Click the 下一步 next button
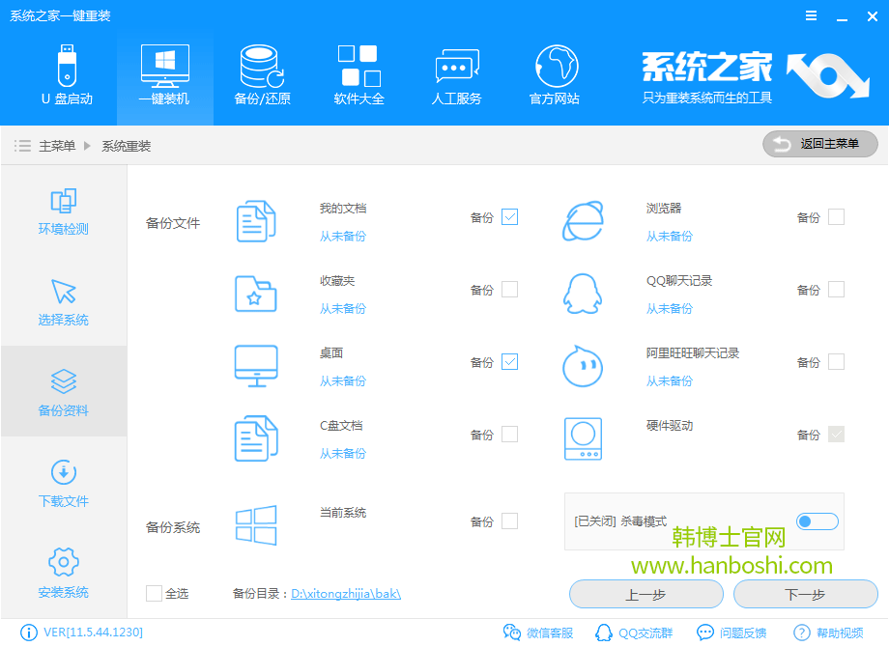 click(x=804, y=594)
